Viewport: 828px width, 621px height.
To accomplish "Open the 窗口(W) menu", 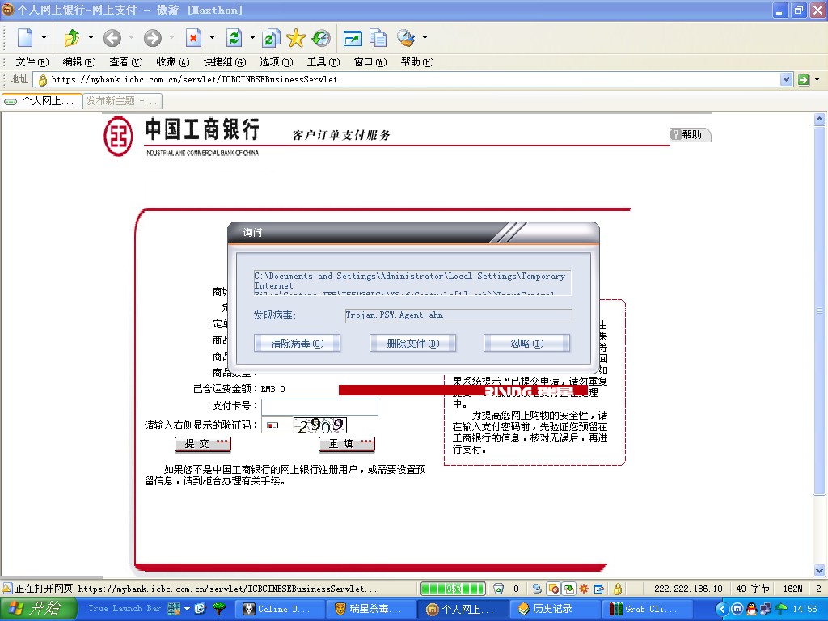I will [370, 62].
